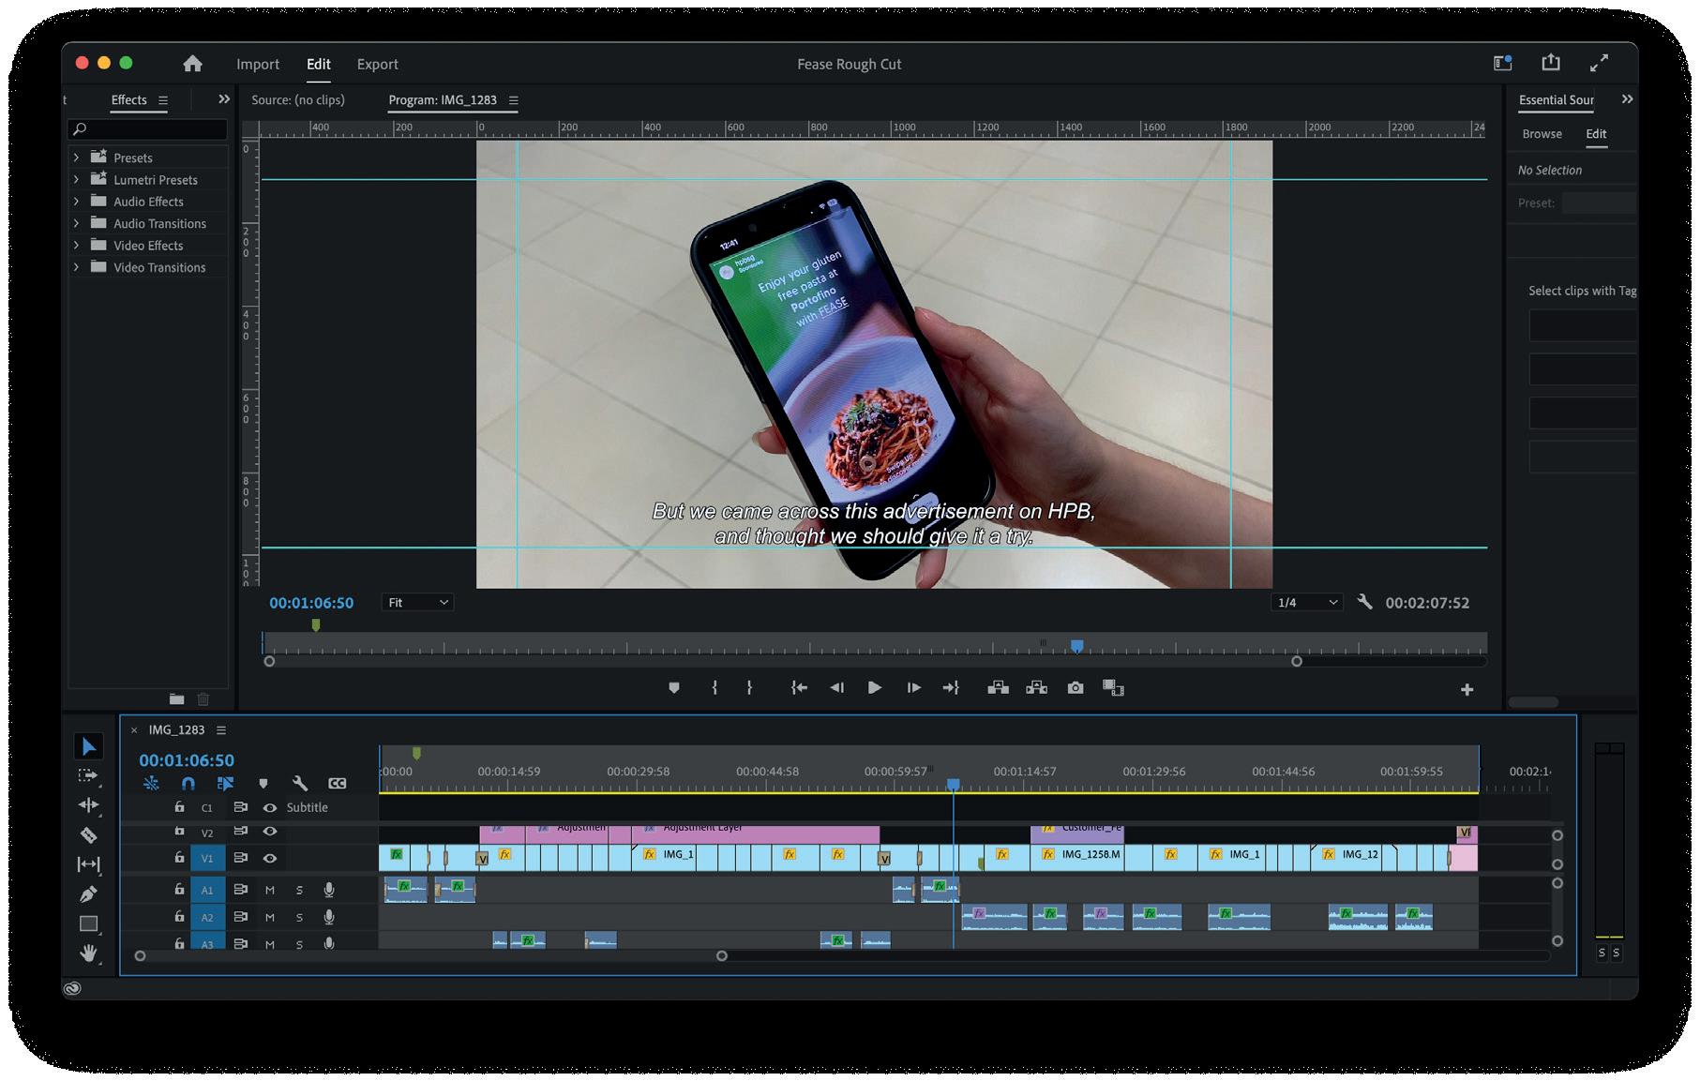This screenshot has height=1081, width=1700.
Task: Switch to the Export tab
Action: tap(378, 64)
